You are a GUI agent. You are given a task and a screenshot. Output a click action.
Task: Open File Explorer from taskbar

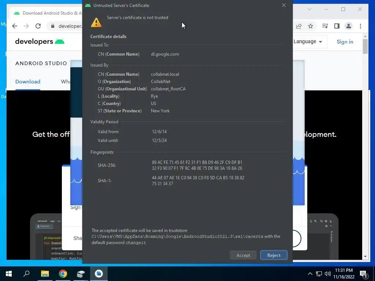pyautogui.click(x=45, y=274)
